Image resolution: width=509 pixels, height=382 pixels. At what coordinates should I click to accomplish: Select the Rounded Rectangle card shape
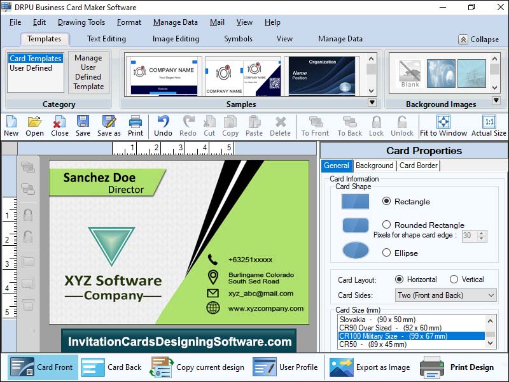pos(387,225)
